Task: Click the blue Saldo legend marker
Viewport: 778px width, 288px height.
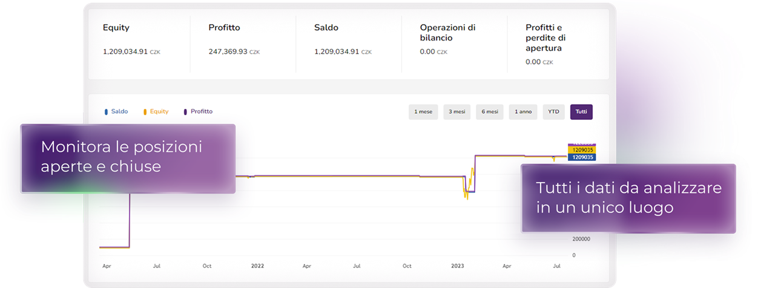Action: (106, 112)
